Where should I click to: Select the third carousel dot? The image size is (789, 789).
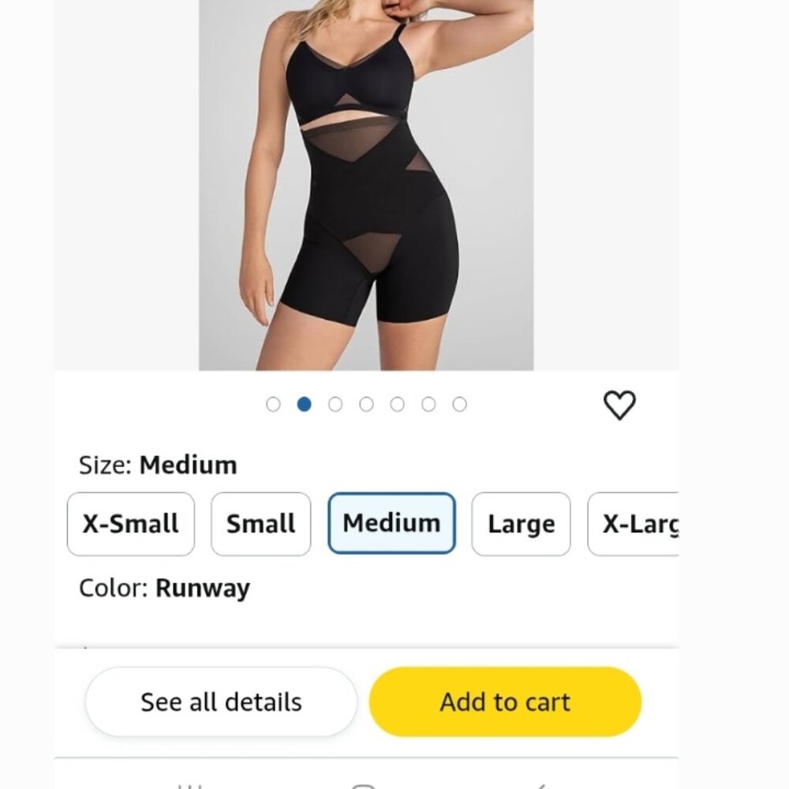335,403
